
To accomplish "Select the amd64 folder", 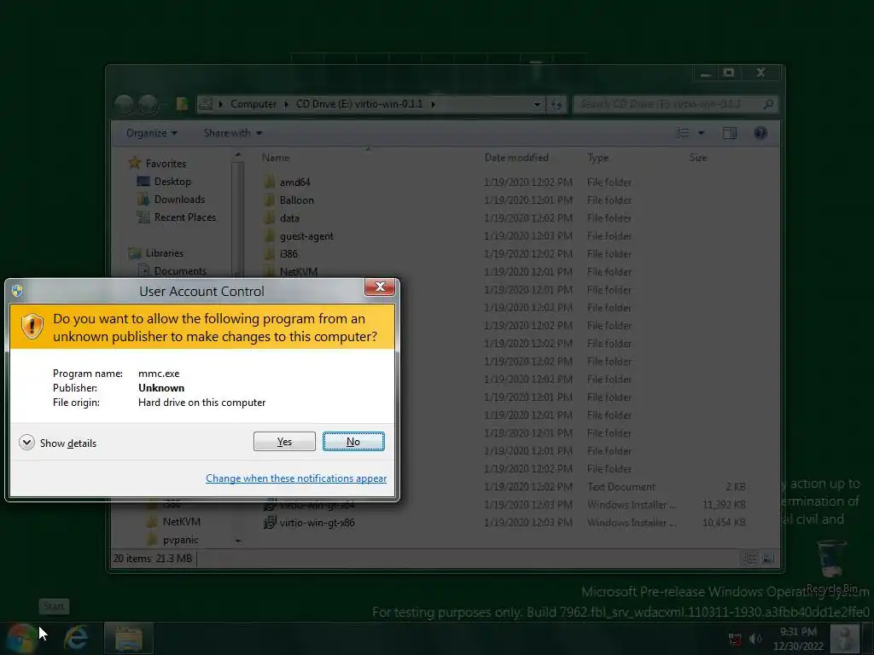I will tap(294, 183).
